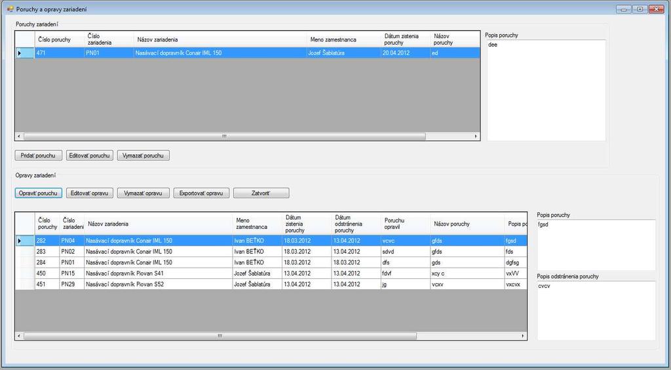Sort by Číslo poruchy column in faults grid
This screenshot has height=370, width=671.
point(60,39)
